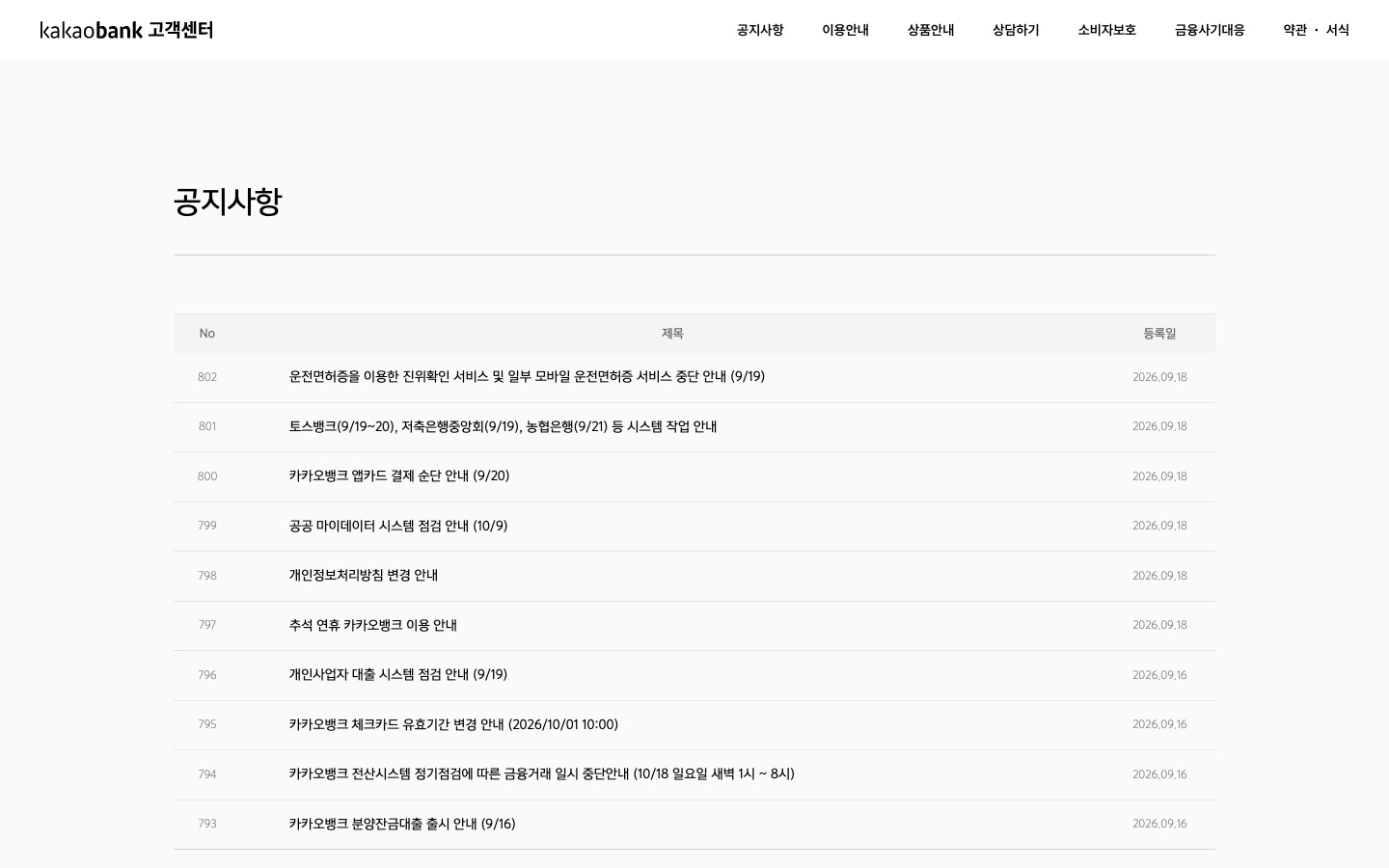1389x868 pixels.
Task: Click the 제목 column header
Action: (672, 334)
